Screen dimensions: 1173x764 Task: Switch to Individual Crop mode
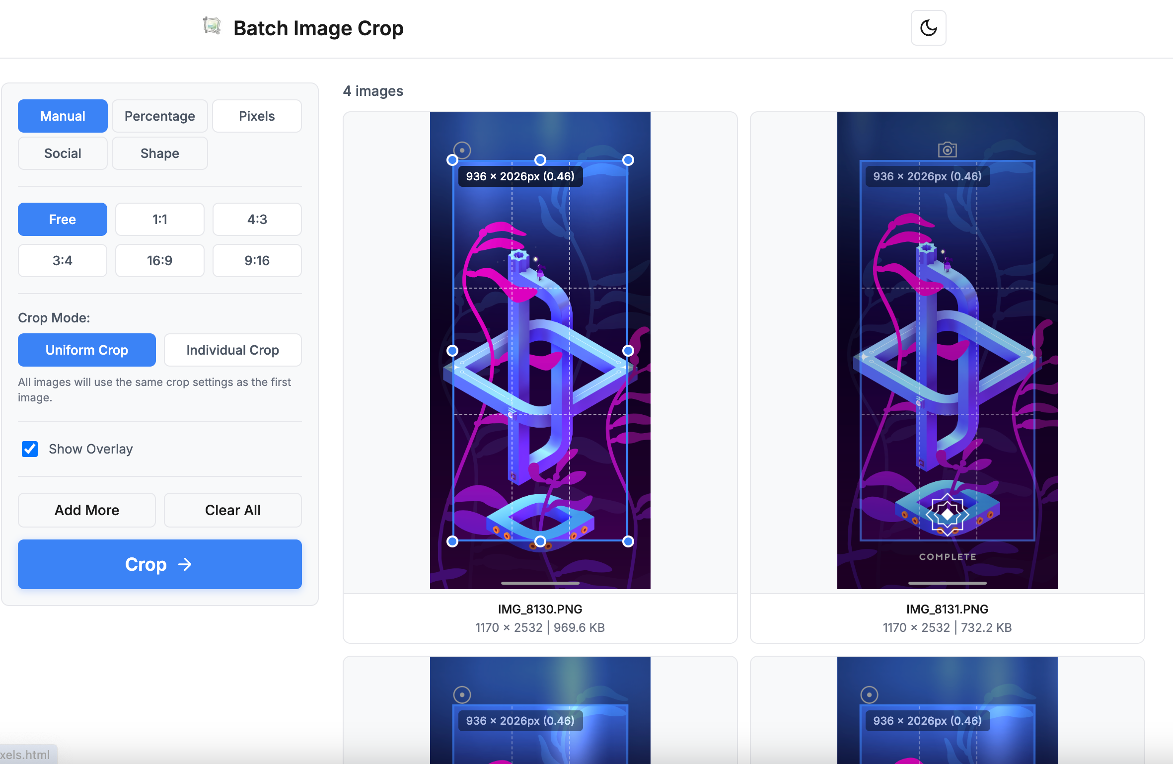click(232, 350)
